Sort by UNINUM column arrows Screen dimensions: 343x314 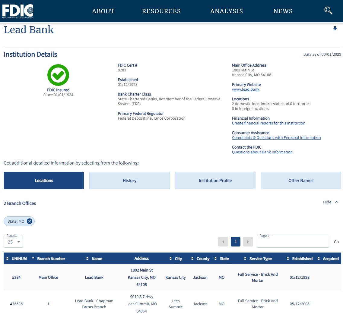coord(8,259)
